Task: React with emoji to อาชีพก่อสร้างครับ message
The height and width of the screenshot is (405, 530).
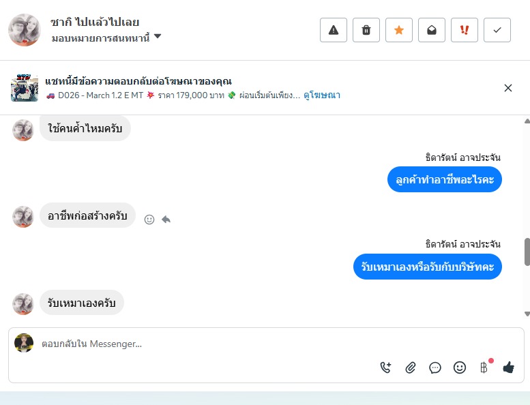Action: point(149,220)
